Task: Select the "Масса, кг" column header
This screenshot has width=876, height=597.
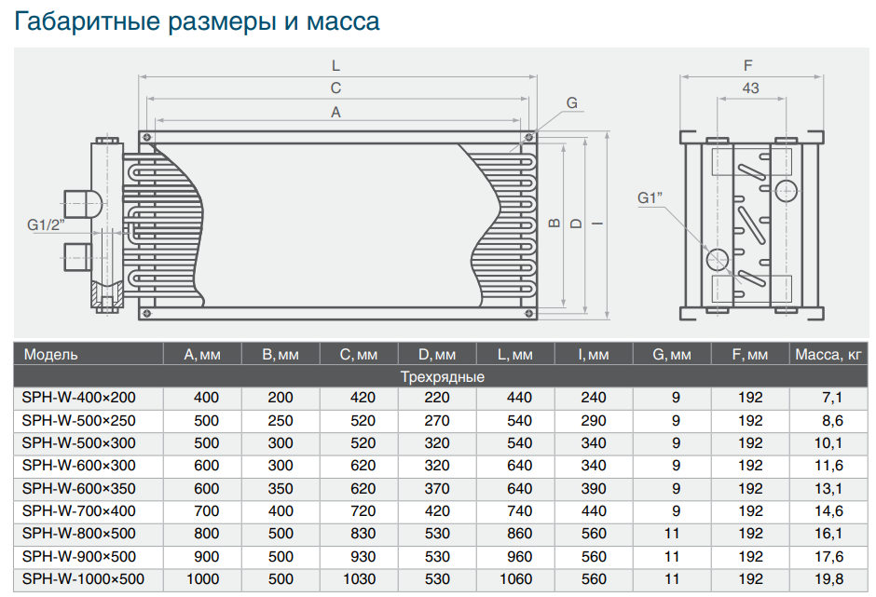Action: [828, 354]
